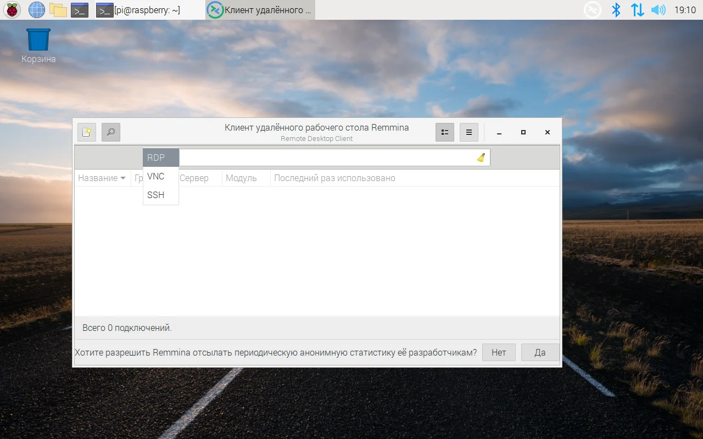Select the Remmina taskbar window button
Screen dimensions: 703x439
click(x=260, y=10)
